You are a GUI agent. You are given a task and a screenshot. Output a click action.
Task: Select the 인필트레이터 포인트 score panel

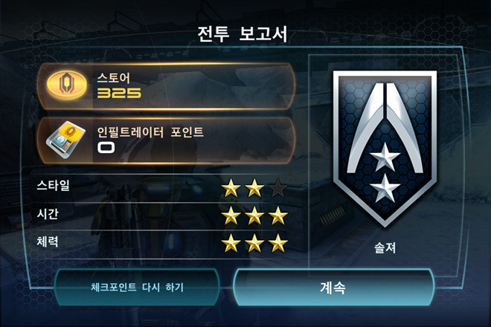pos(167,140)
